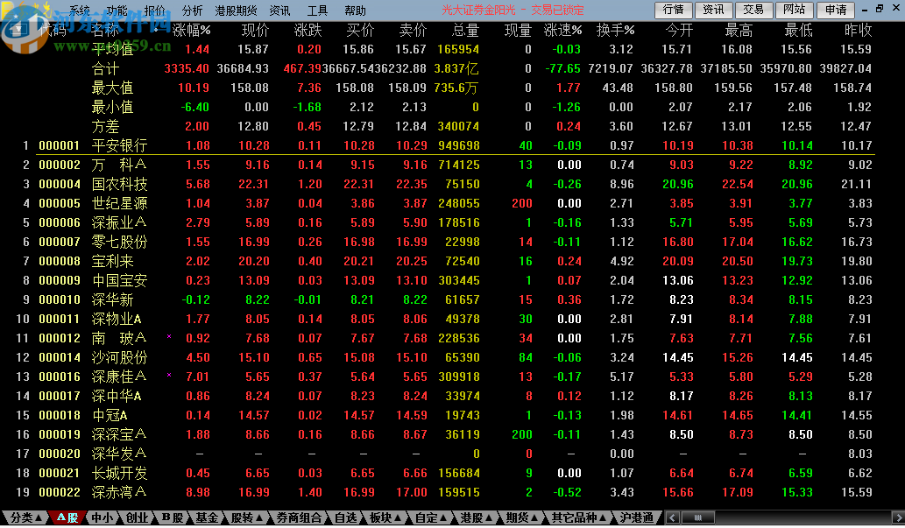Open the 资讯 menu in menu bar
The width and height of the screenshot is (905, 528).
pos(279,11)
